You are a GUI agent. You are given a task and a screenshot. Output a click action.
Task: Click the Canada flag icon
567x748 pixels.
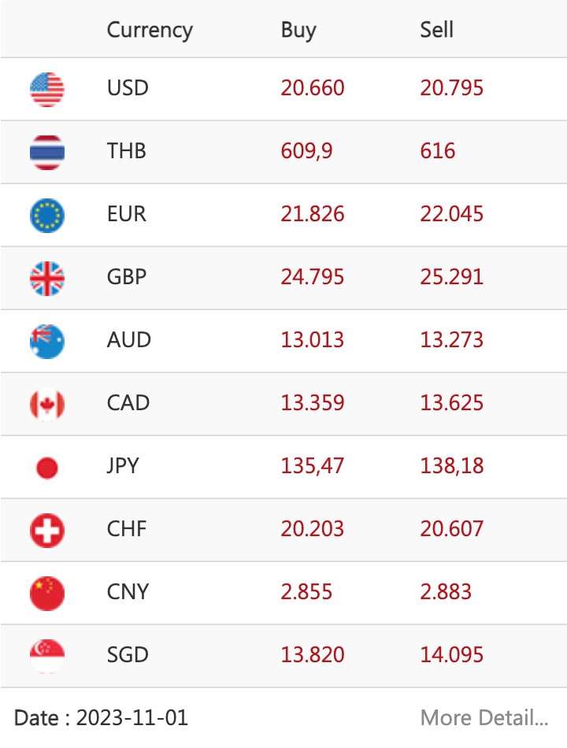tap(46, 404)
